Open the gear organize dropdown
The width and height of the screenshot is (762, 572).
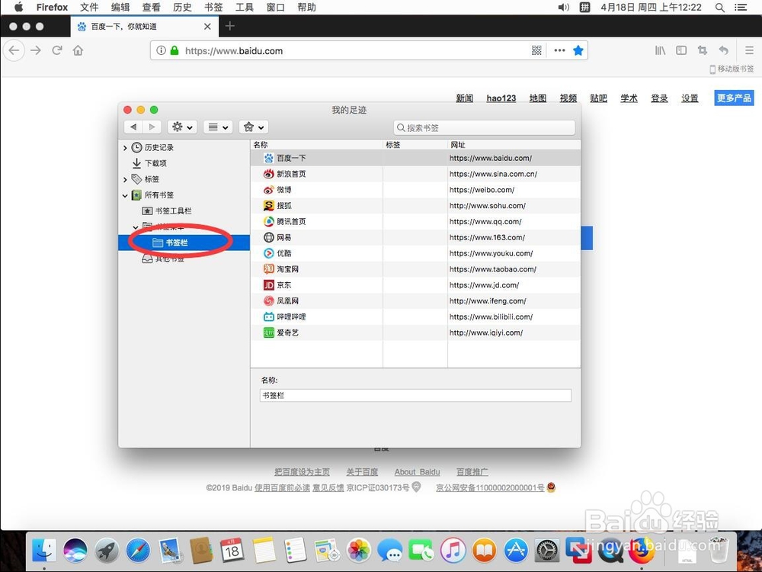click(182, 127)
